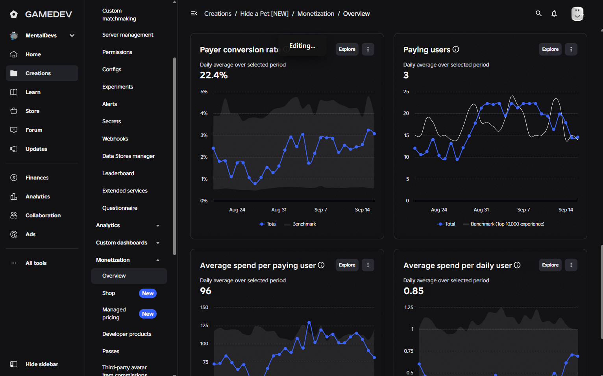
Task: Expand the MentalDevs account dropdown
Action: 72,35
